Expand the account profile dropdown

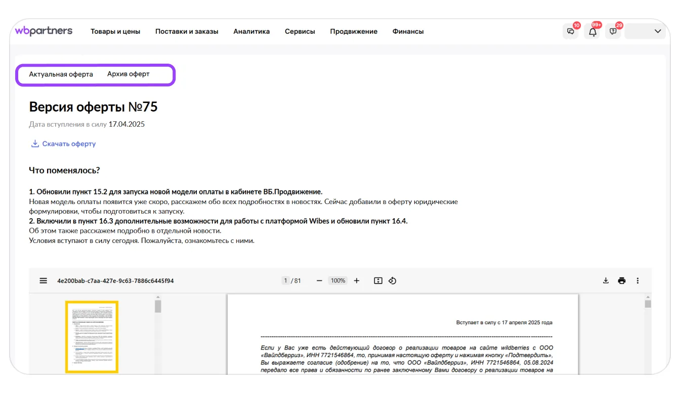645,31
